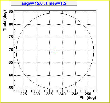Viewport: 110px width, 103px height.
Task: Click the 60 label on Theta axis
Action: [x=11, y=75]
